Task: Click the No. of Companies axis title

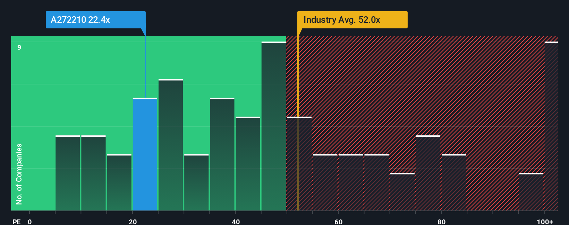Action: coord(19,174)
